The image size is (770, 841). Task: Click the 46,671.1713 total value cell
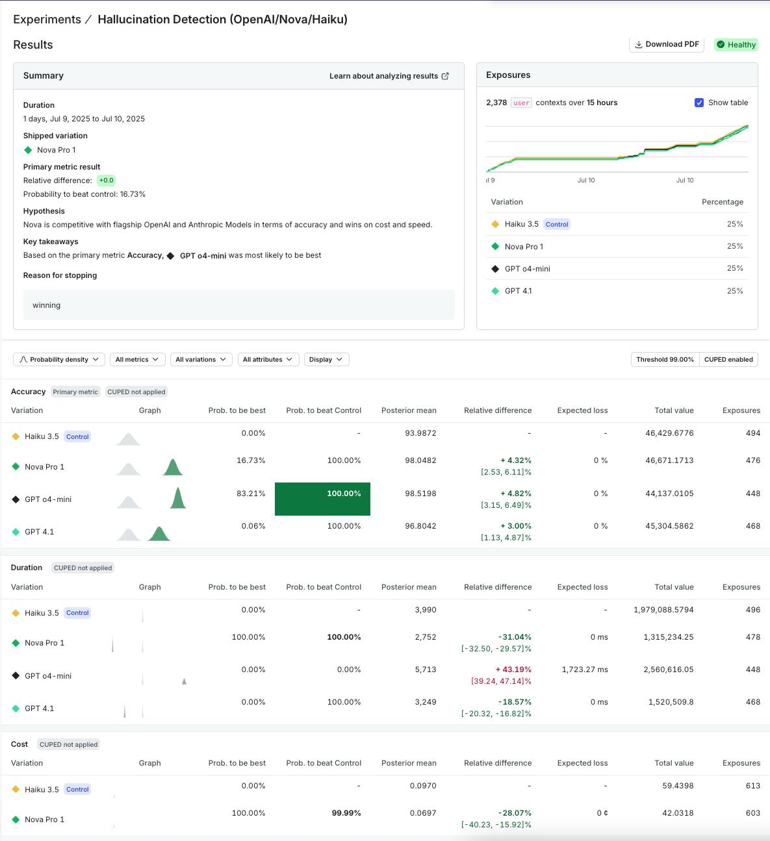pyautogui.click(x=669, y=460)
